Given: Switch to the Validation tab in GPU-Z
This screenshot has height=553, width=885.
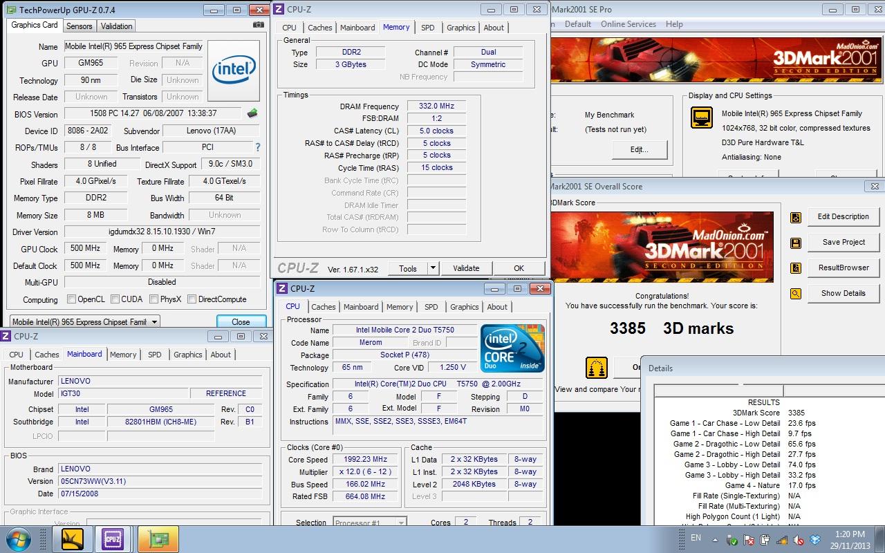Looking at the screenshot, I should coord(116,26).
